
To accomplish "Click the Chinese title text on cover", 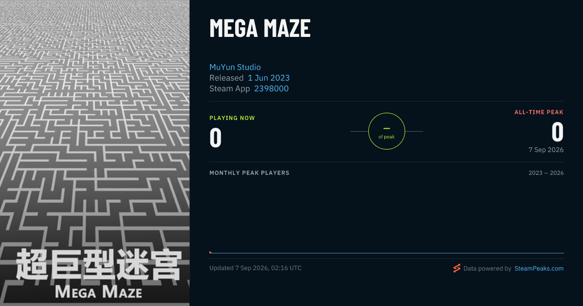I will 98,265.
